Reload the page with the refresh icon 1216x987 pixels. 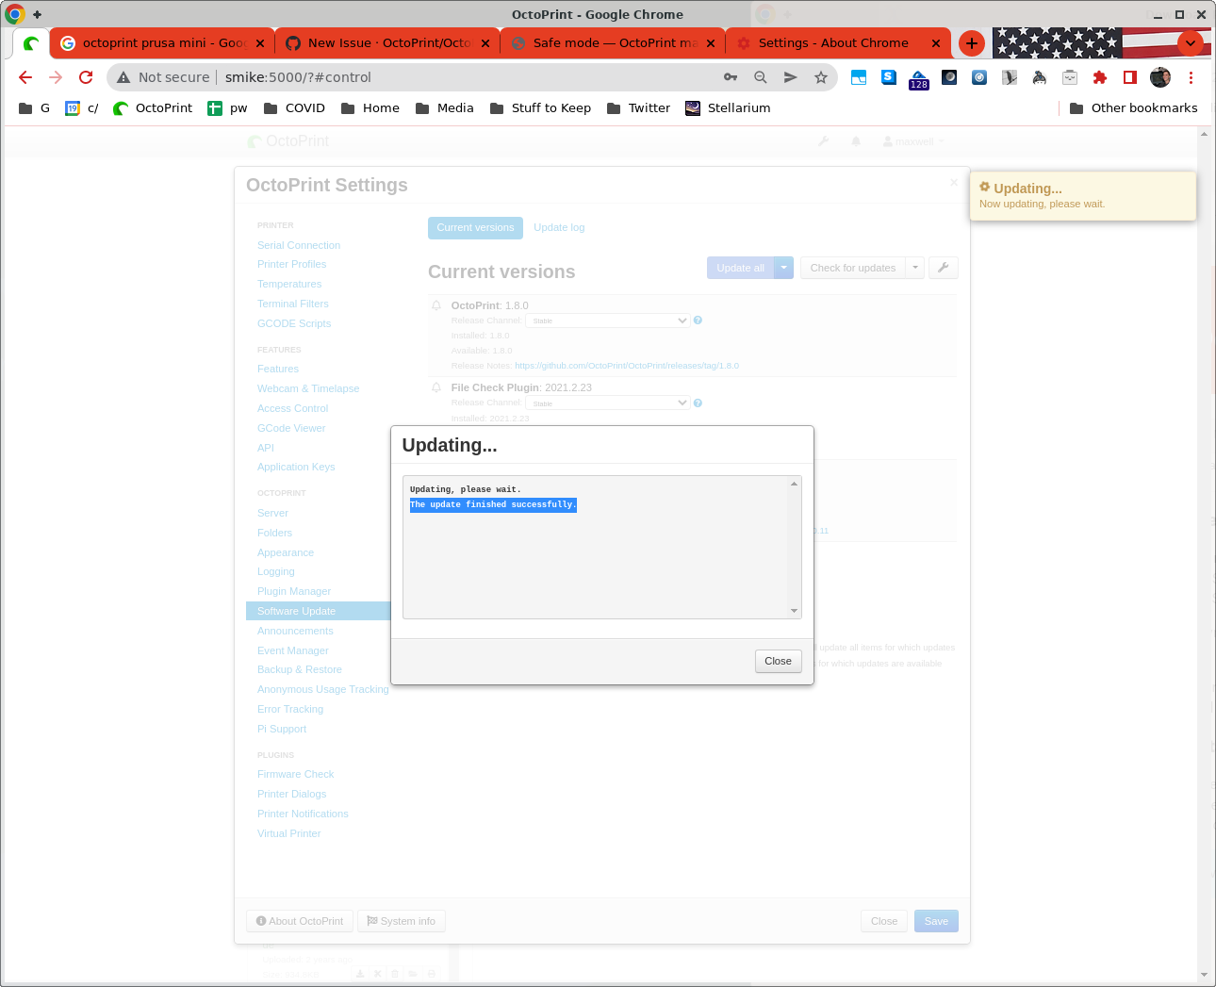click(x=86, y=77)
